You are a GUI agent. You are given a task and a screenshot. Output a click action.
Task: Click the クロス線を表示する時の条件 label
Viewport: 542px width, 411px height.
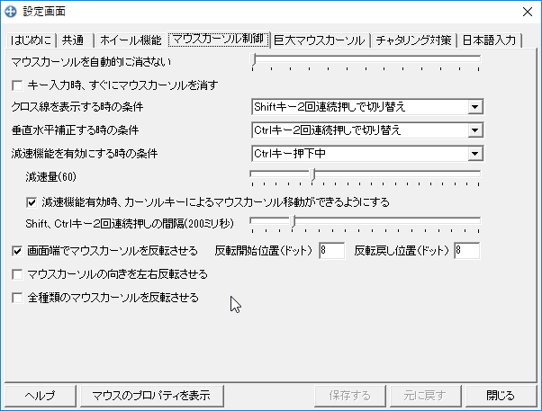coord(77,107)
